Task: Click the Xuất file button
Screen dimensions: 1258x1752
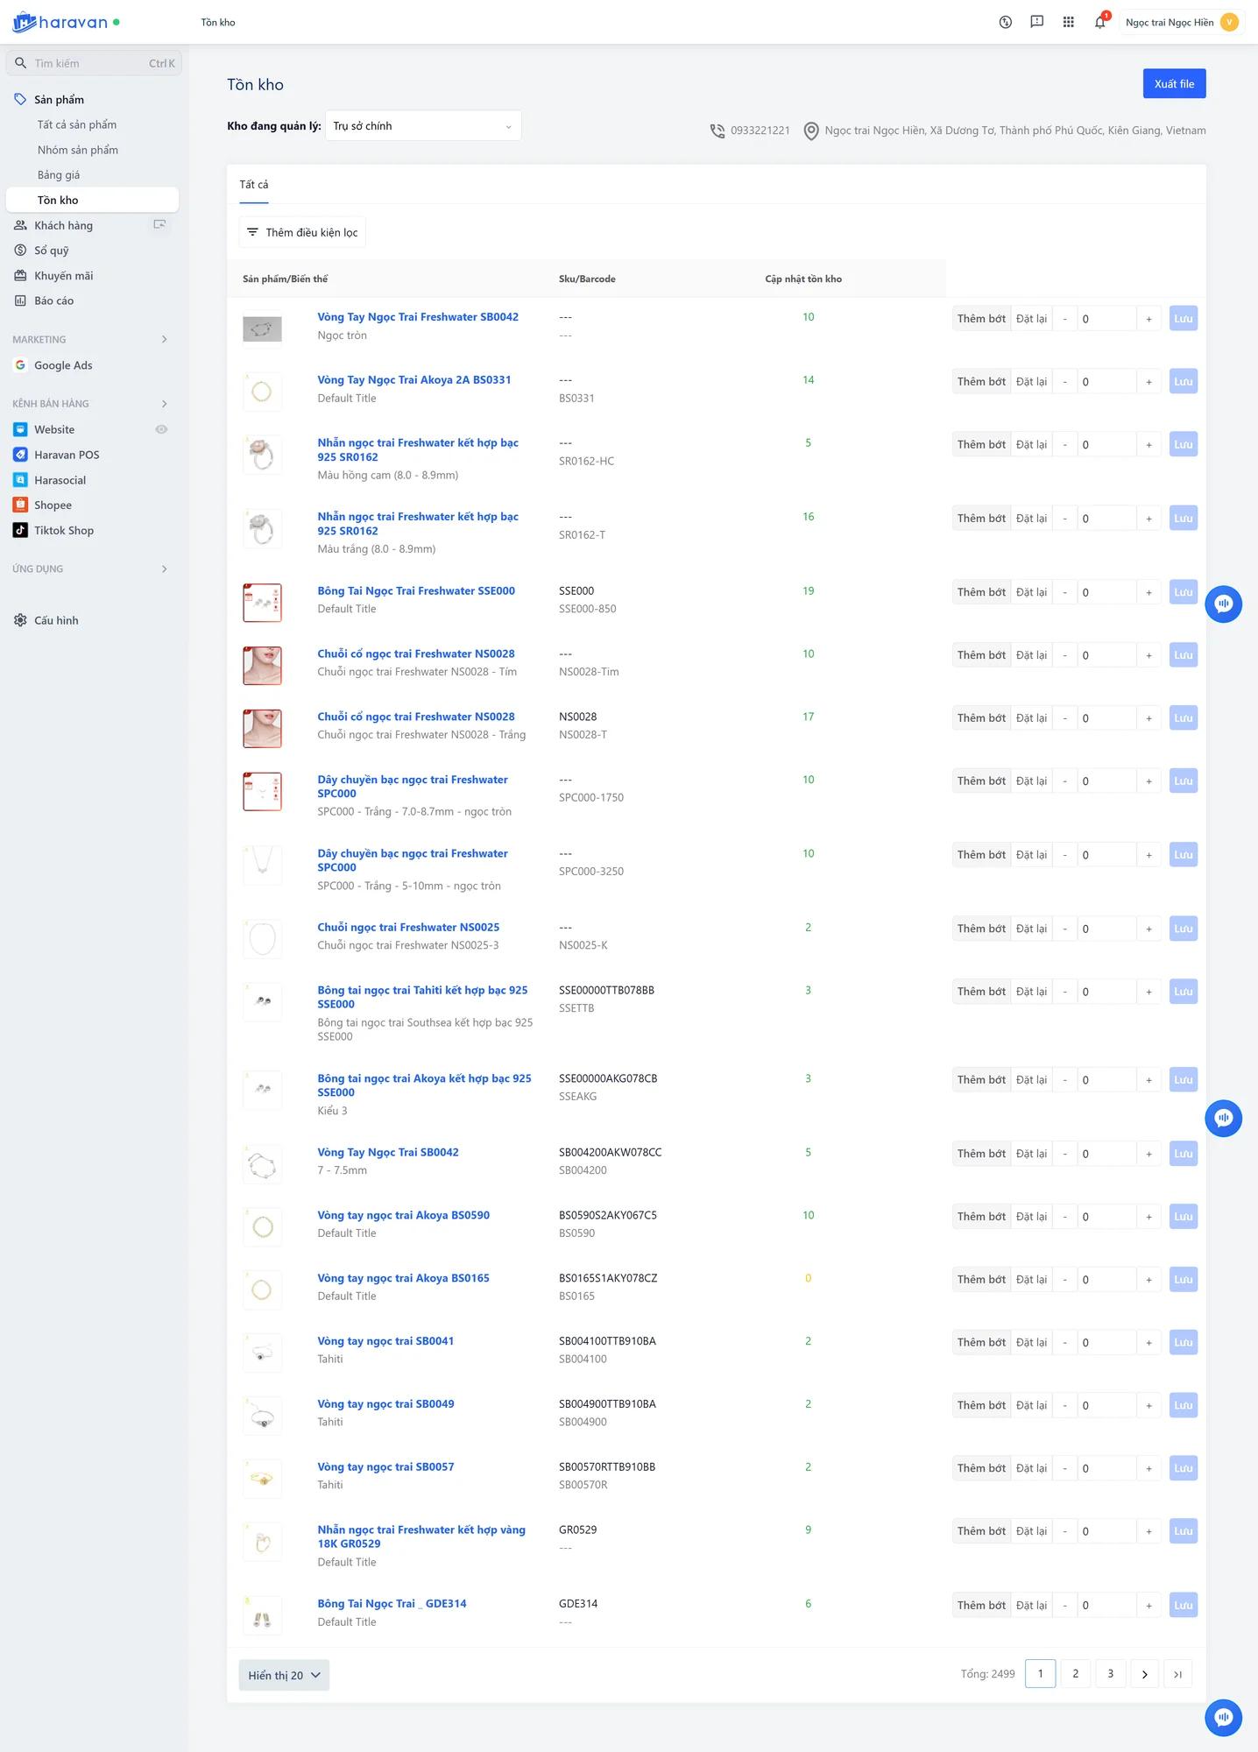Action: click(x=1174, y=84)
